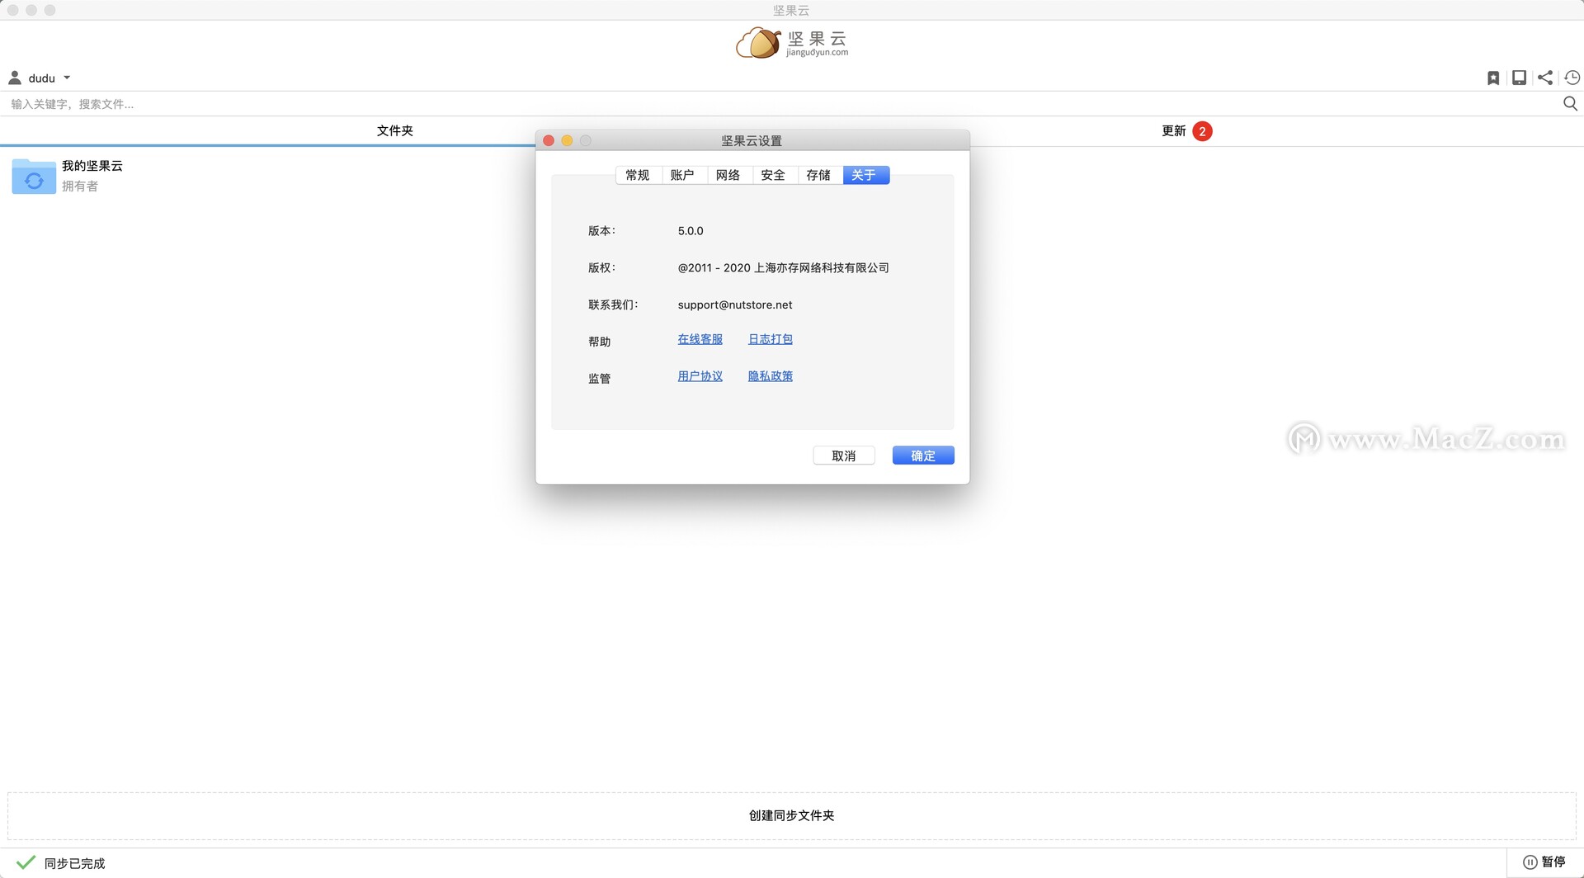Screen dimensions: 1584x878
Task: Click the 拥有者 label under folder
Action: click(80, 186)
